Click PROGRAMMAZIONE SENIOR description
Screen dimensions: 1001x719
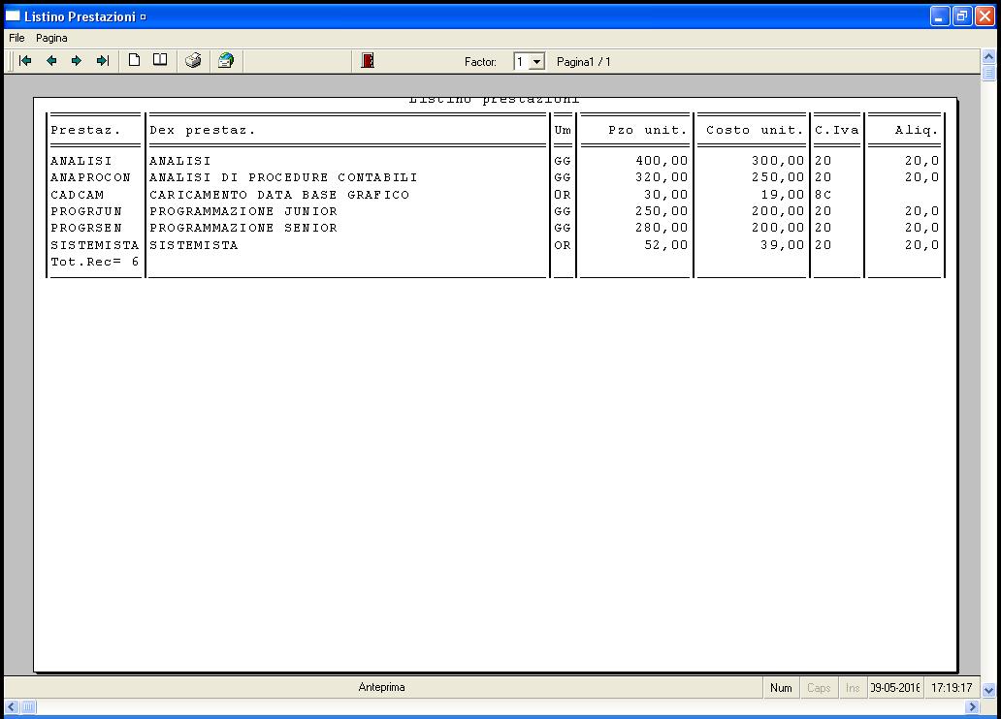pos(243,228)
